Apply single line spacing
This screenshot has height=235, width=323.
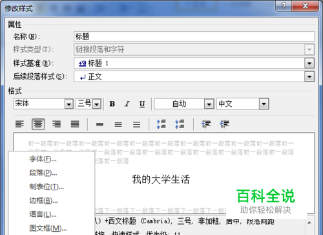point(99,124)
